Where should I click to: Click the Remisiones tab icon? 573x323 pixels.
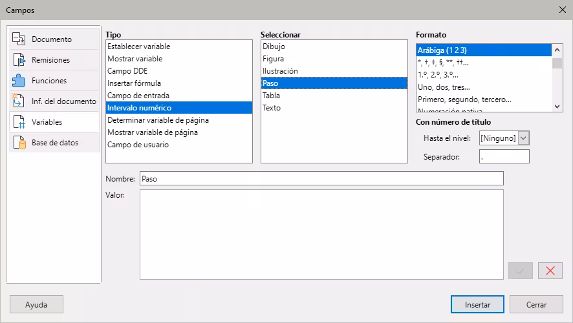point(19,60)
